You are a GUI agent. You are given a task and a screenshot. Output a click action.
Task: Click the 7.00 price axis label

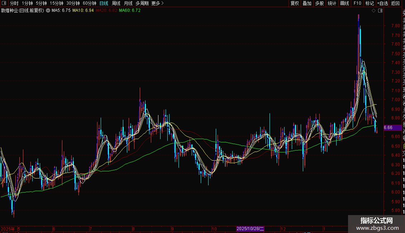[x=395, y=99]
